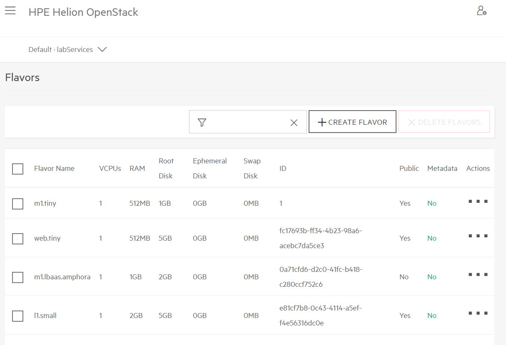Image resolution: width=506 pixels, height=345 pixels.
Task: Click the ID column header
Action: [x=283, y=168]
